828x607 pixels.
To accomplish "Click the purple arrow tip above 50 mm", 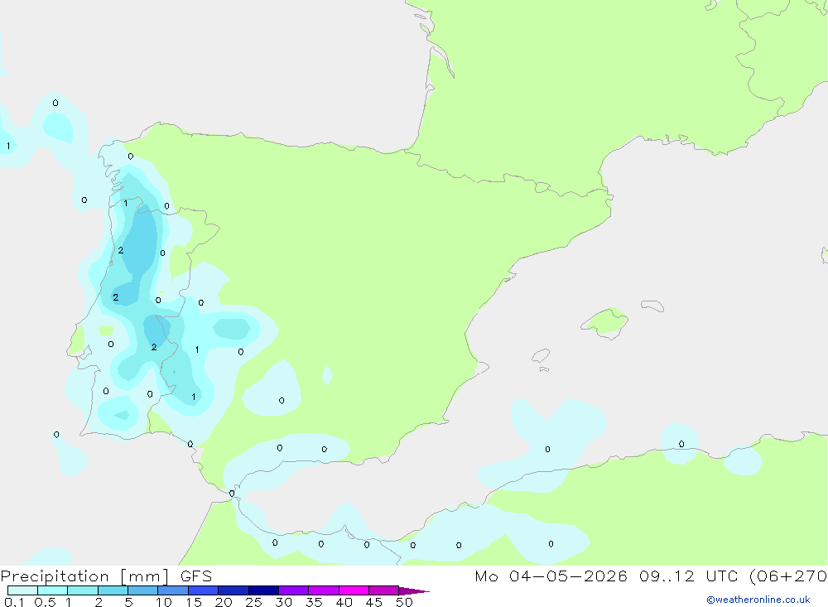I will pos(414,591).
